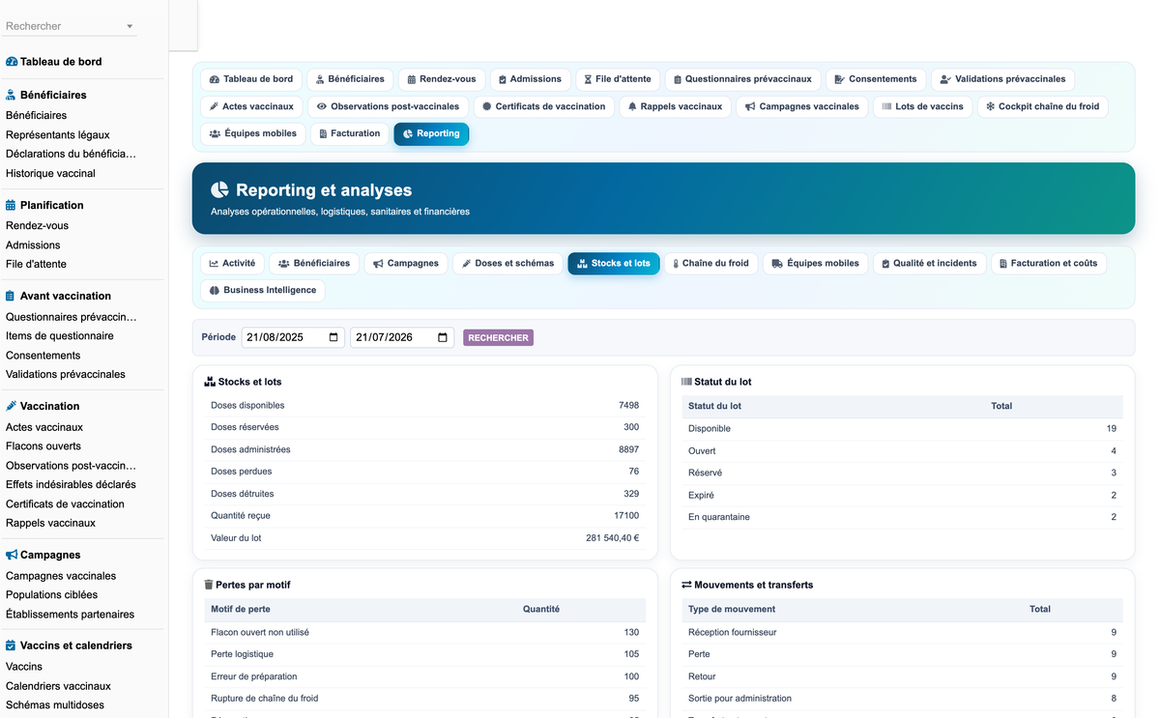Select the active Reporting tab
Image resolution: width=1160 pixels, height=718 pixels.
pos(431,133)
